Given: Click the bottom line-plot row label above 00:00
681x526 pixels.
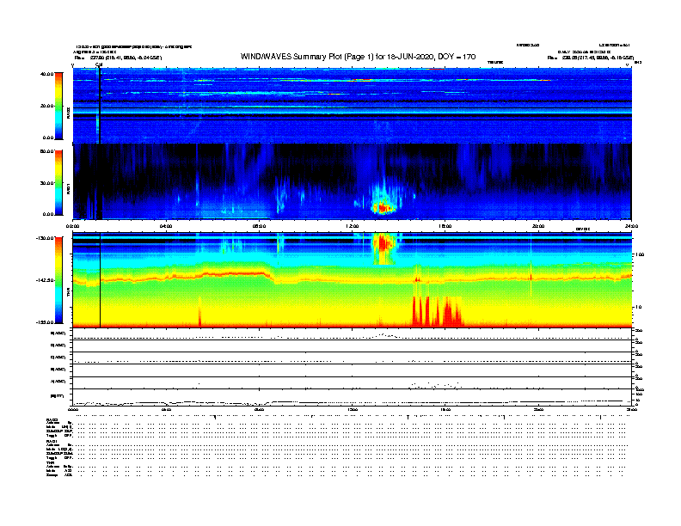Looking at the screenshot, I should coord(58,396).
